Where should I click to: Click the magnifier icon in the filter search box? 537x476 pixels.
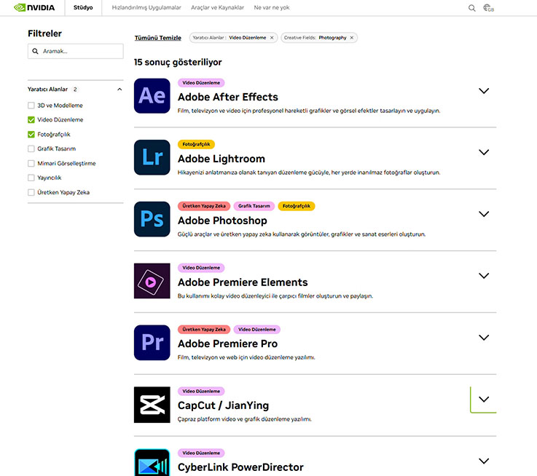pos(35,51)
